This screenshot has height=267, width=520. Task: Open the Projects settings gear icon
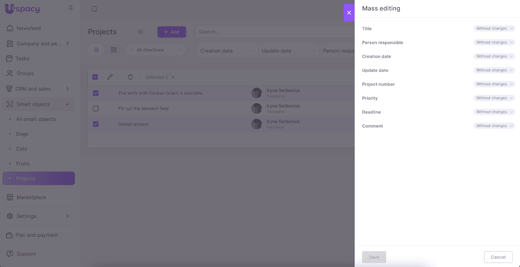(140, 32)
